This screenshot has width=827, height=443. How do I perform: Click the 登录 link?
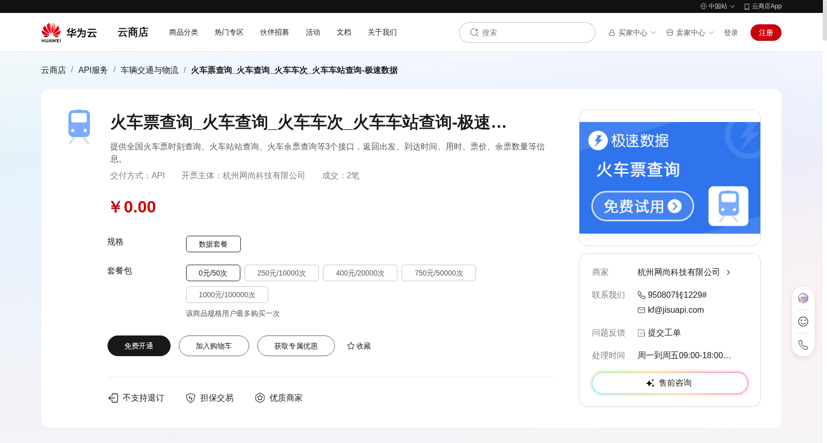tap(731, 33)
